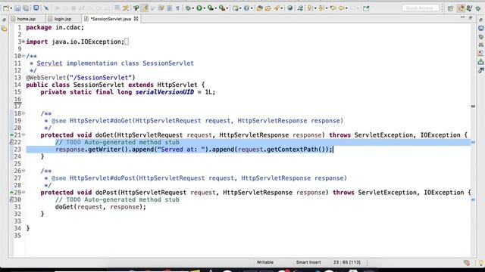Screen dimensions: 485x272
Task: Click the Writable status bar entry
Action: click(264, 262)
